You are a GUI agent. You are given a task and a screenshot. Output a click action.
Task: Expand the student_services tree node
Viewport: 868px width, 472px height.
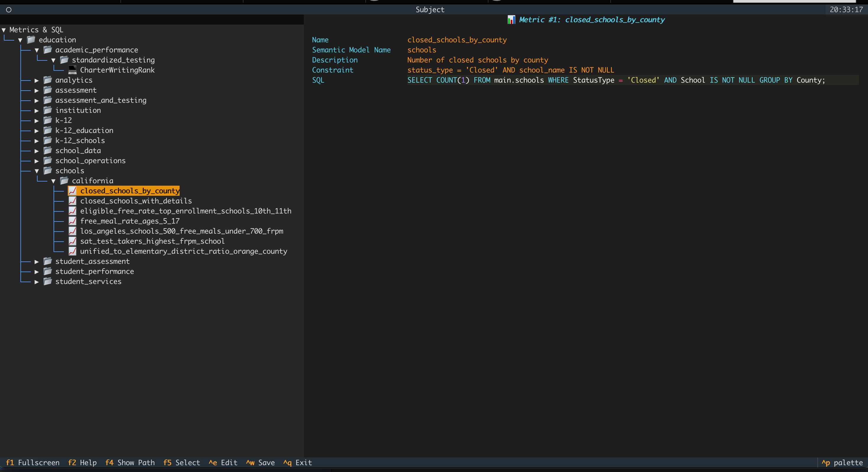tap(36, 282)
